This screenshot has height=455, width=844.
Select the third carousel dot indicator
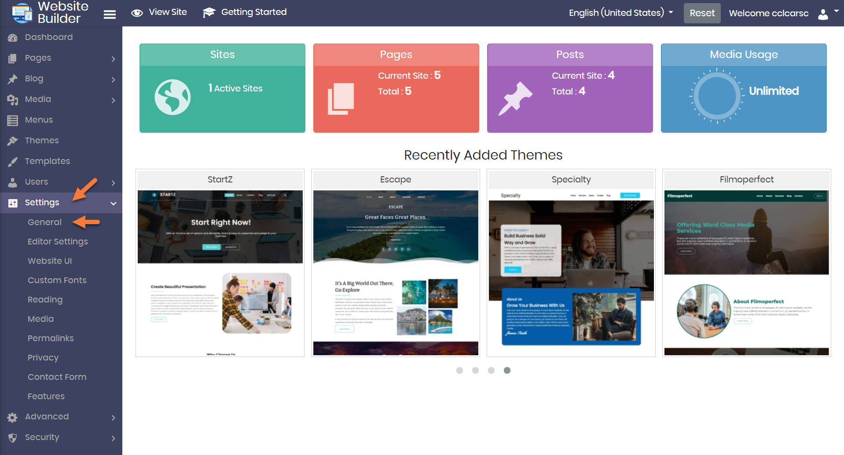pyautogui.click(x=491, y=370)
